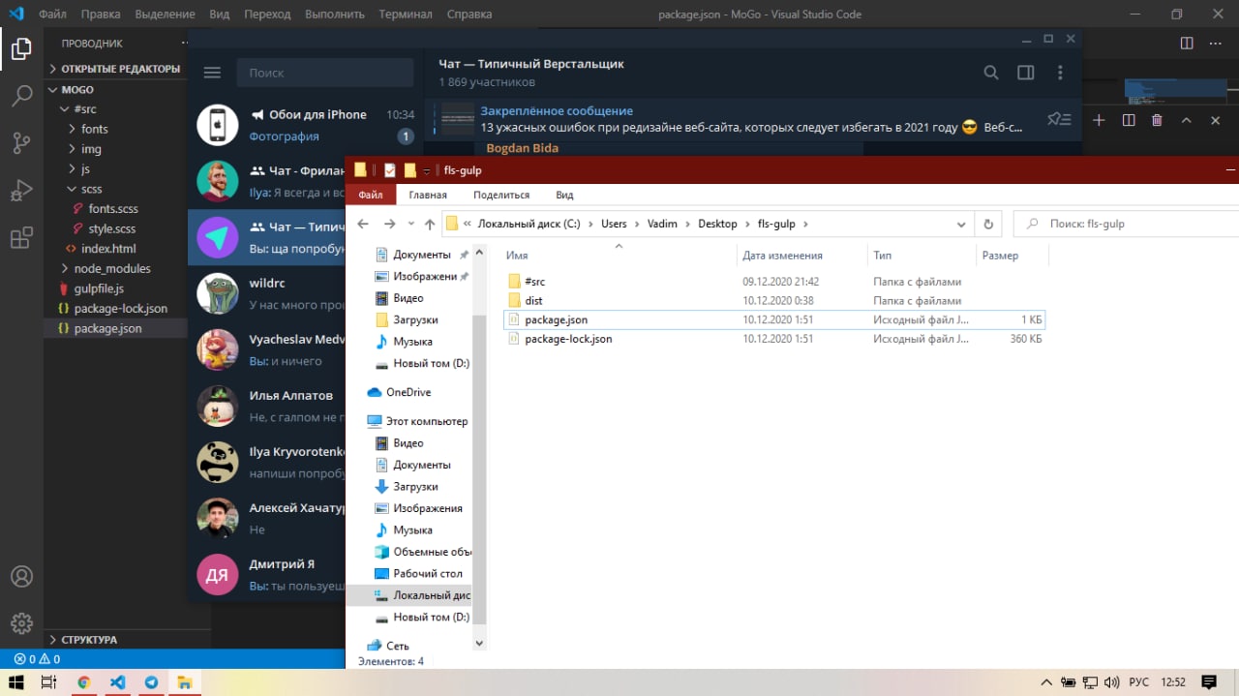Open Telegram chat three-dot menu
The height and width of the screenshot is (696, 1239).
[1061, 73]
